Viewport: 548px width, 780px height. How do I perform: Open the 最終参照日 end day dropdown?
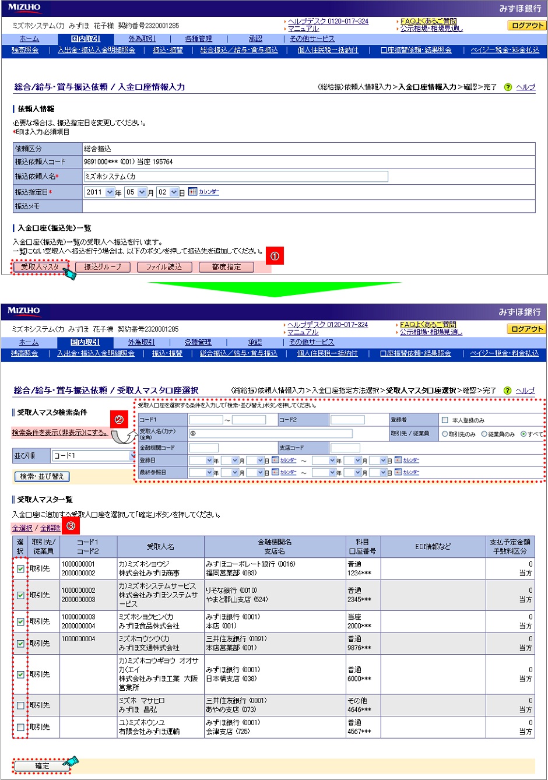pyautogui.click(x=378, y=473)
